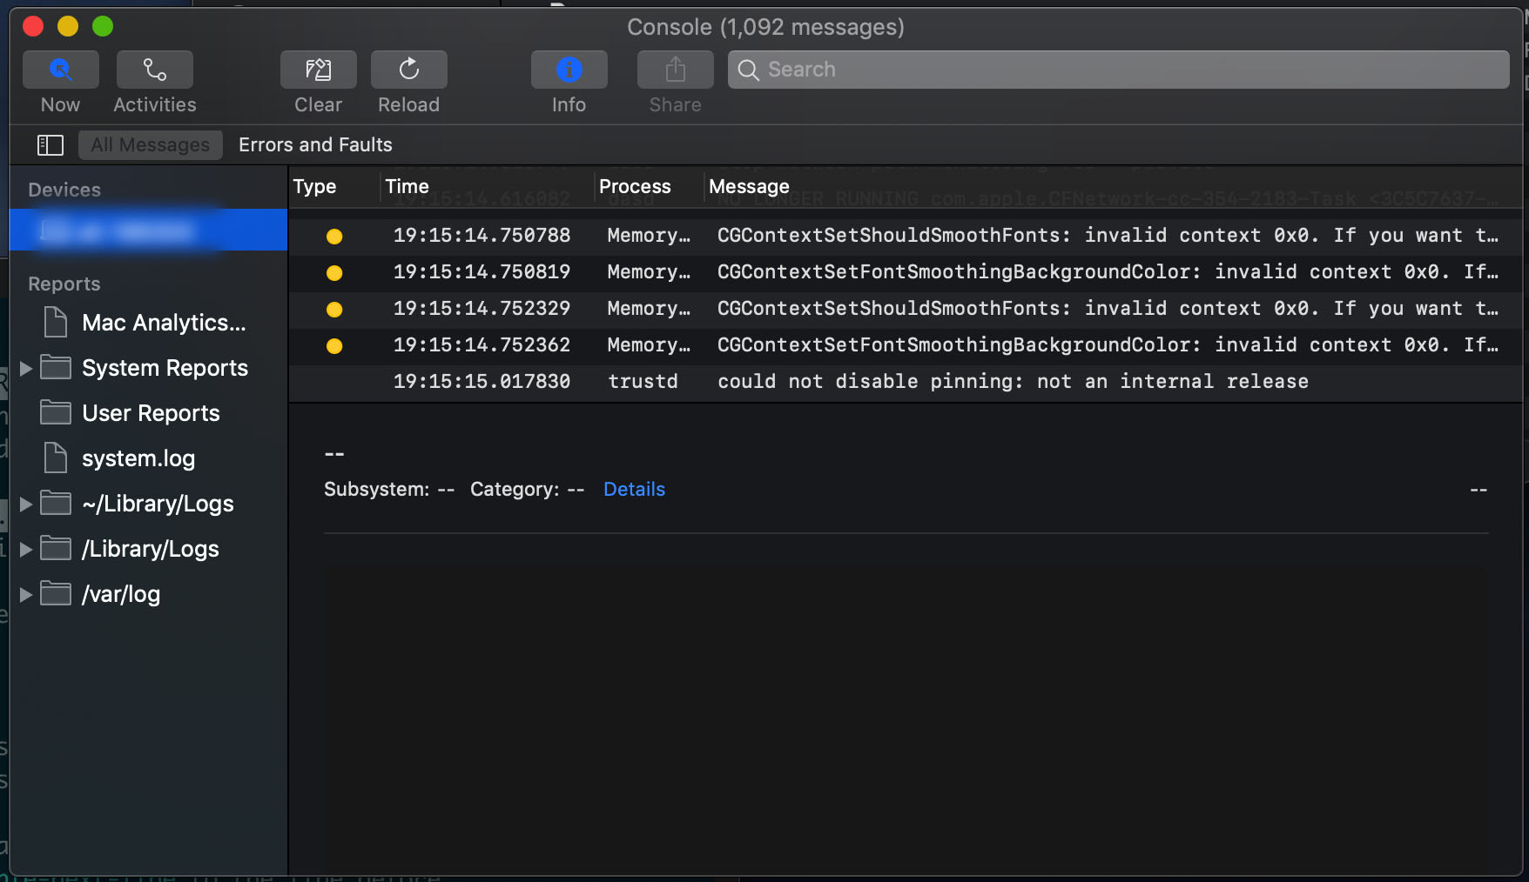Click yellow error dot on 19:15:14.750788 row
The width and height of the screenshot is (1529, 882).
[x=334, y=237]
